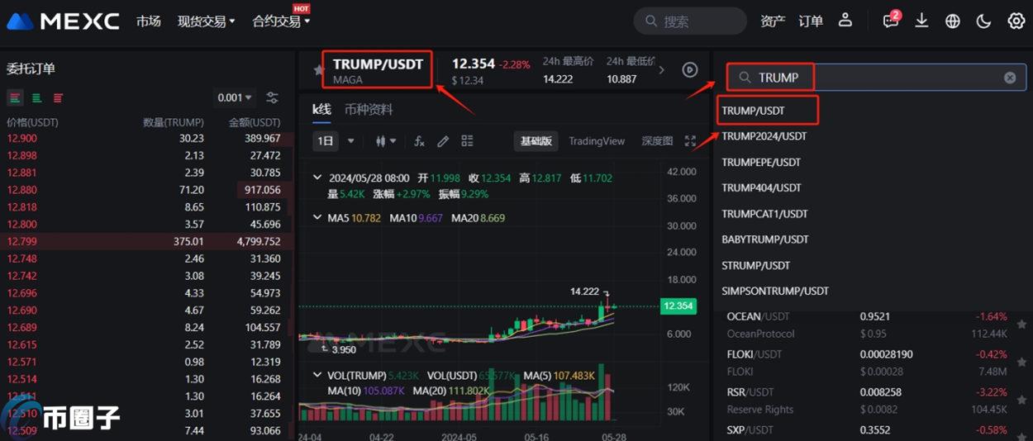The width and height of the screenshot is (1033, 441).
Task: Select SIMPSONTRUMP/USDT search result
Action: (x=775, y=291)
